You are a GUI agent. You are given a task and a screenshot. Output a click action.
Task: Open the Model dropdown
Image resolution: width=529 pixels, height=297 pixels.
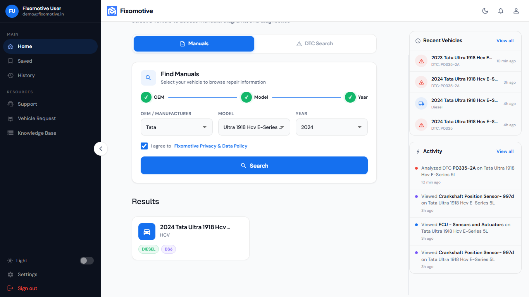coord(254,127)
